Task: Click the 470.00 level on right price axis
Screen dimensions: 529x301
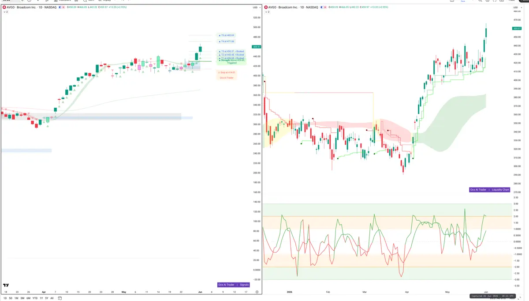Action: (517, 20)
